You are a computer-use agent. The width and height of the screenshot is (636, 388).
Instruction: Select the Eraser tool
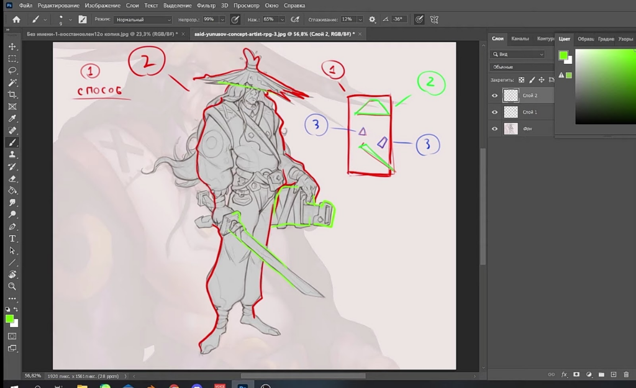click(x=12, y=178)
